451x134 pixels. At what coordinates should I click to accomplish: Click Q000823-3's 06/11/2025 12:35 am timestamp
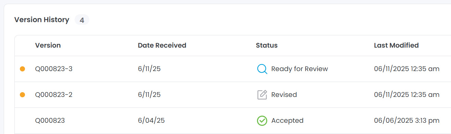(x=407, y=69)
